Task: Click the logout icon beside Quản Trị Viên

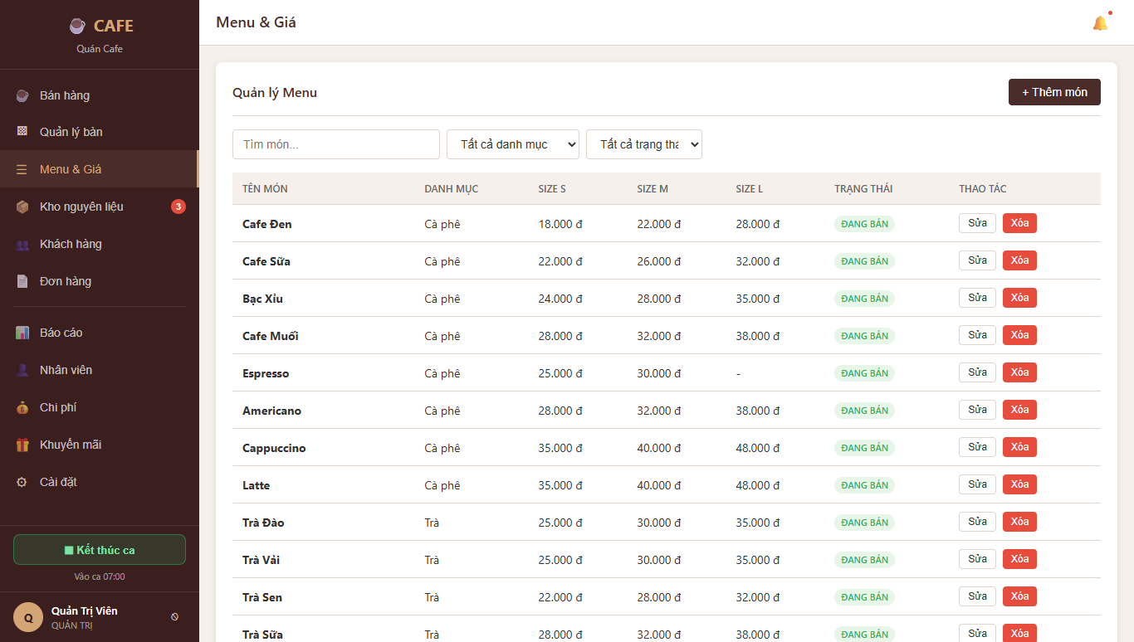Action: pyautogui.click(x=174, y=617)
